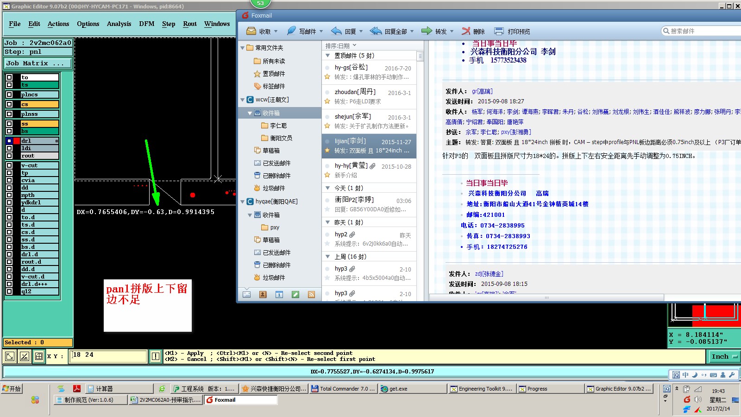
Task: Click the green browser icon in taskbar
Action: (162, 389)
